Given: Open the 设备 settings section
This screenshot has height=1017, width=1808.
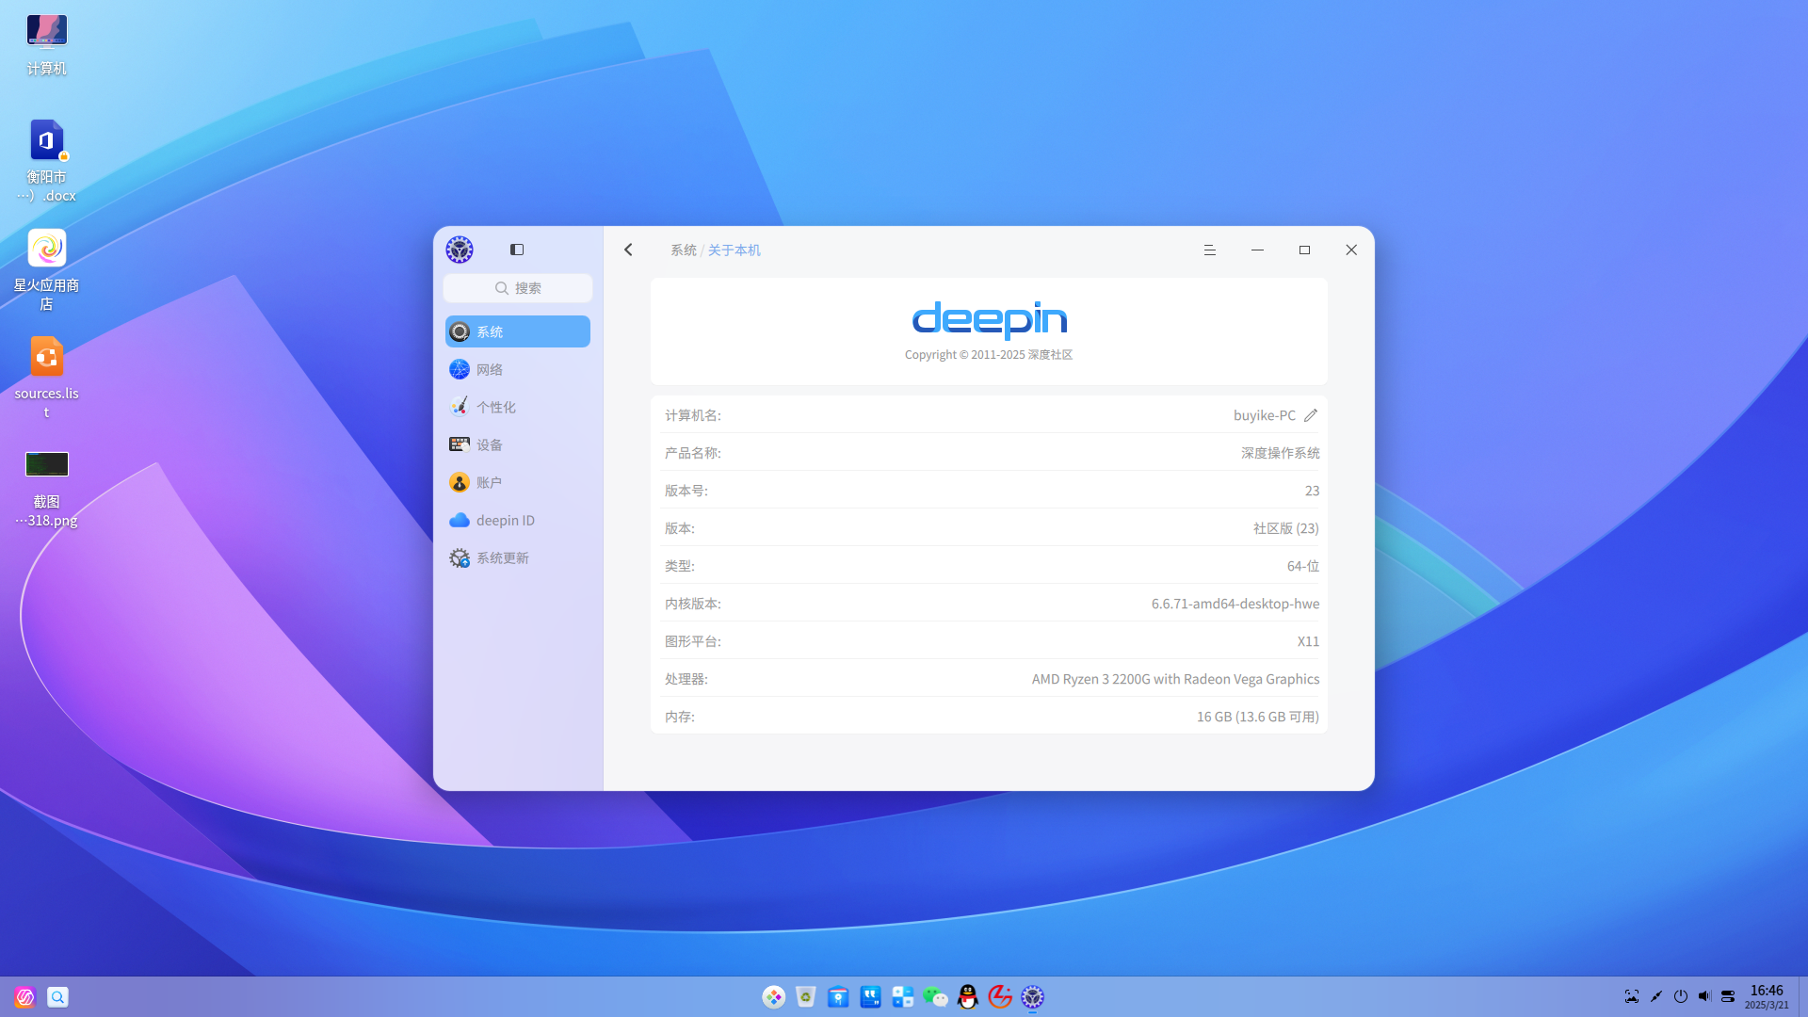Looking at the screenshot, I should pyautogui.click(x=518, y=444).
